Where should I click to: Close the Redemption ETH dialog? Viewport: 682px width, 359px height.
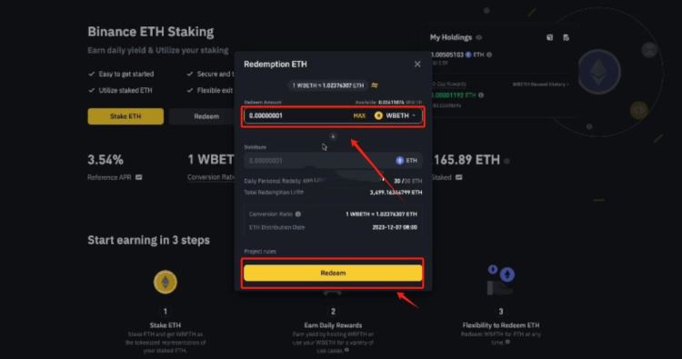[x=417, y=65]
